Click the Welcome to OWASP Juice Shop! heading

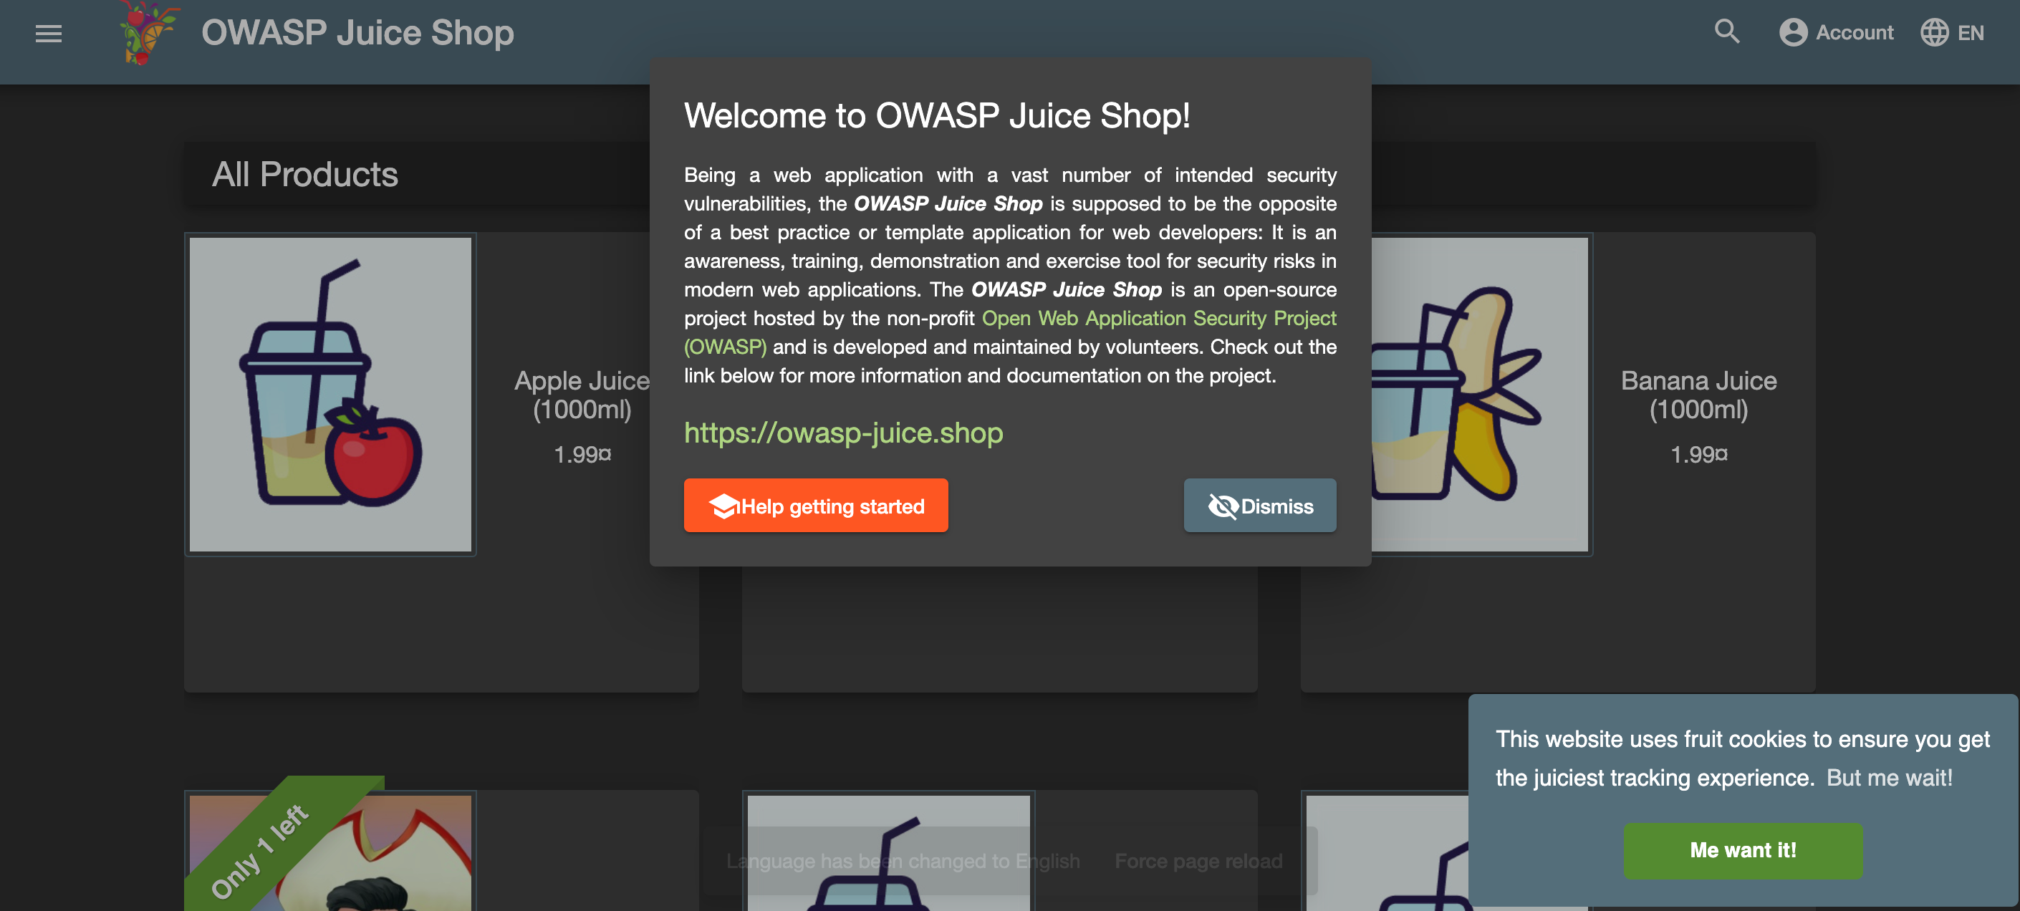point(937,115)
